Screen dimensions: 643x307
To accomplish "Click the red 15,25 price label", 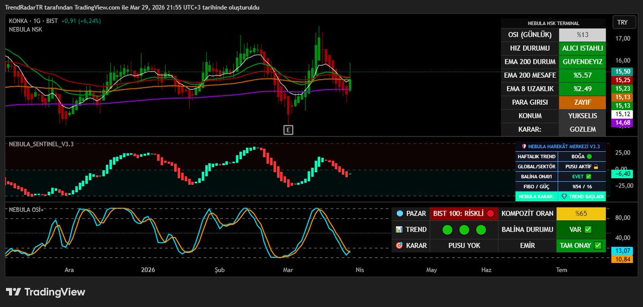I will click(623, 80).
